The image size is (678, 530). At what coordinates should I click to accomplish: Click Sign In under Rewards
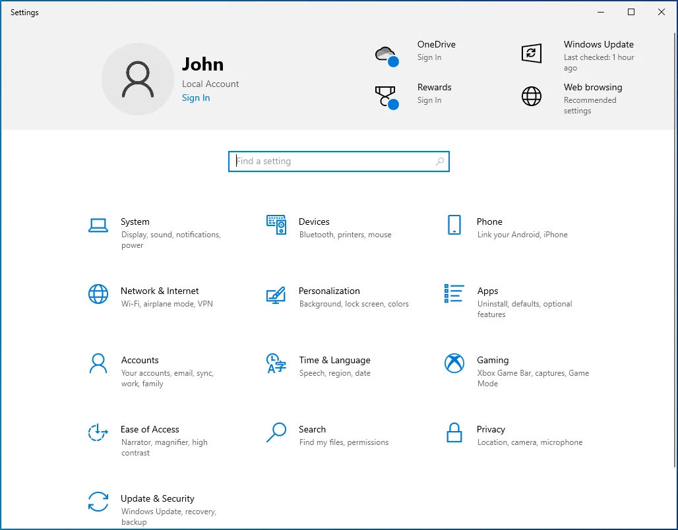click(429, 100)
